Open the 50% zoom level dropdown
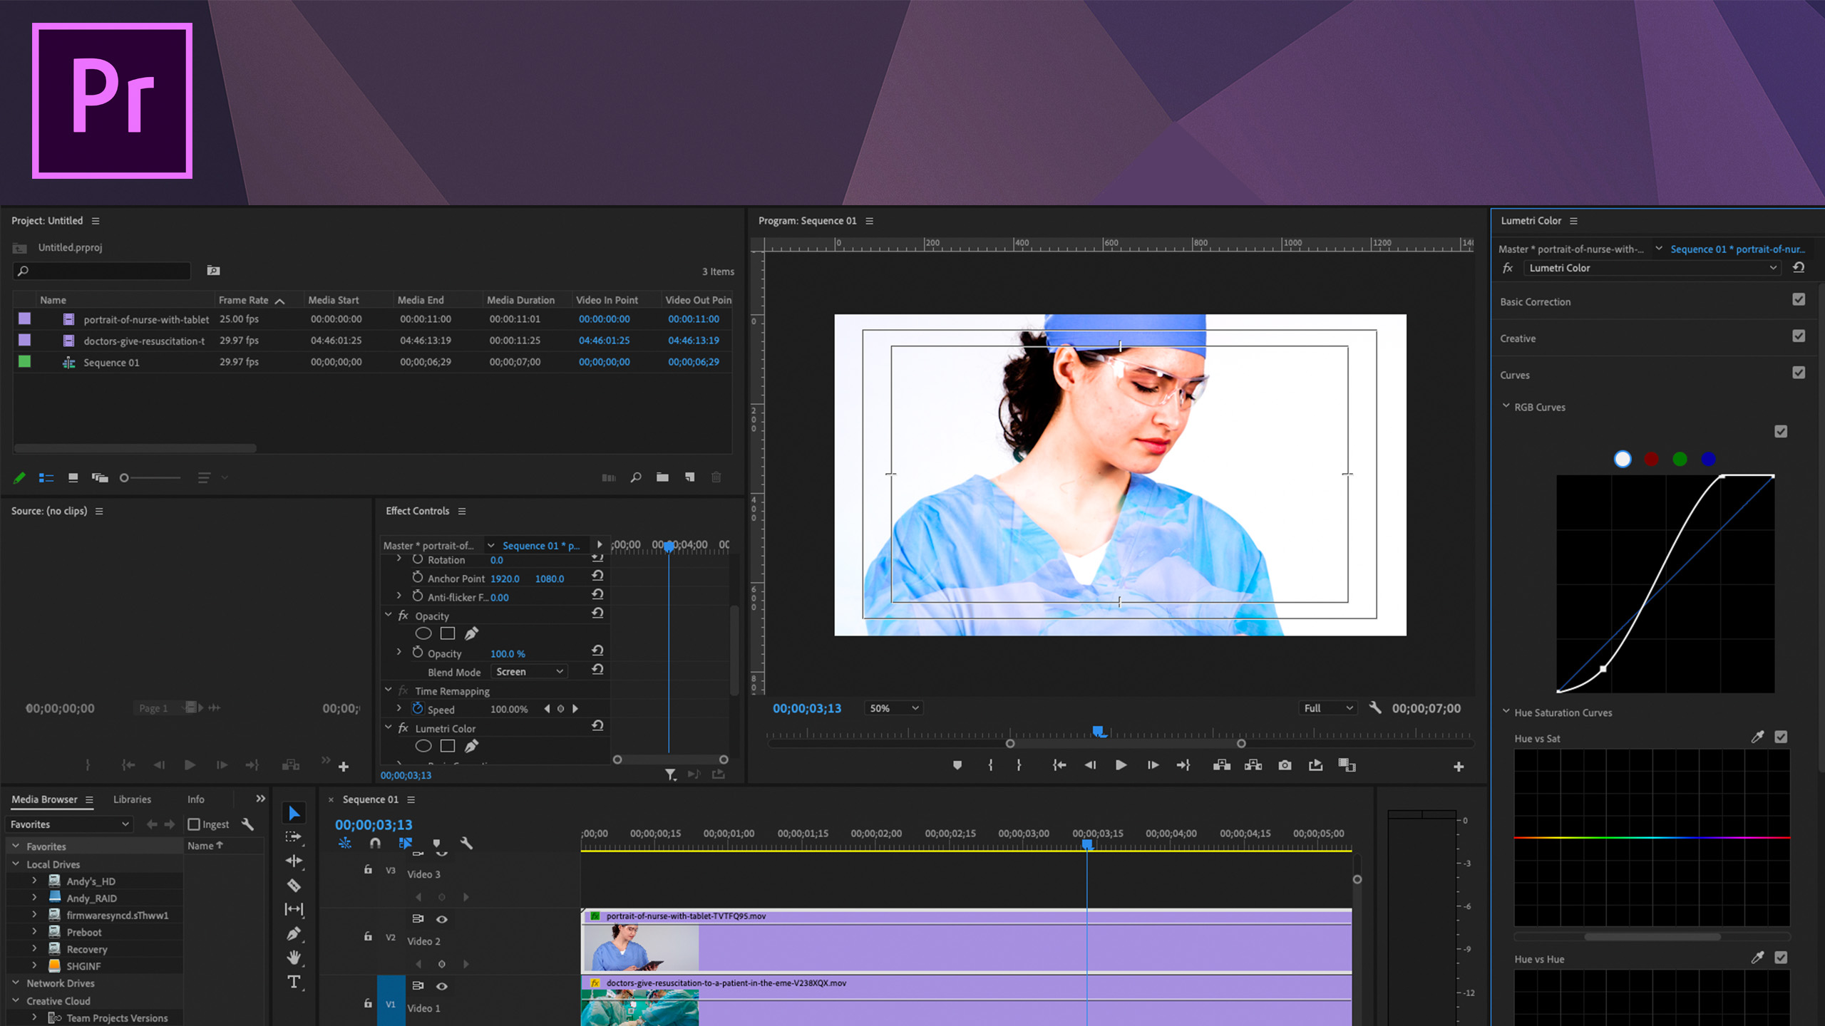Image resolution: width=1825 pixels, height=1026 pixels. point(894,708)
